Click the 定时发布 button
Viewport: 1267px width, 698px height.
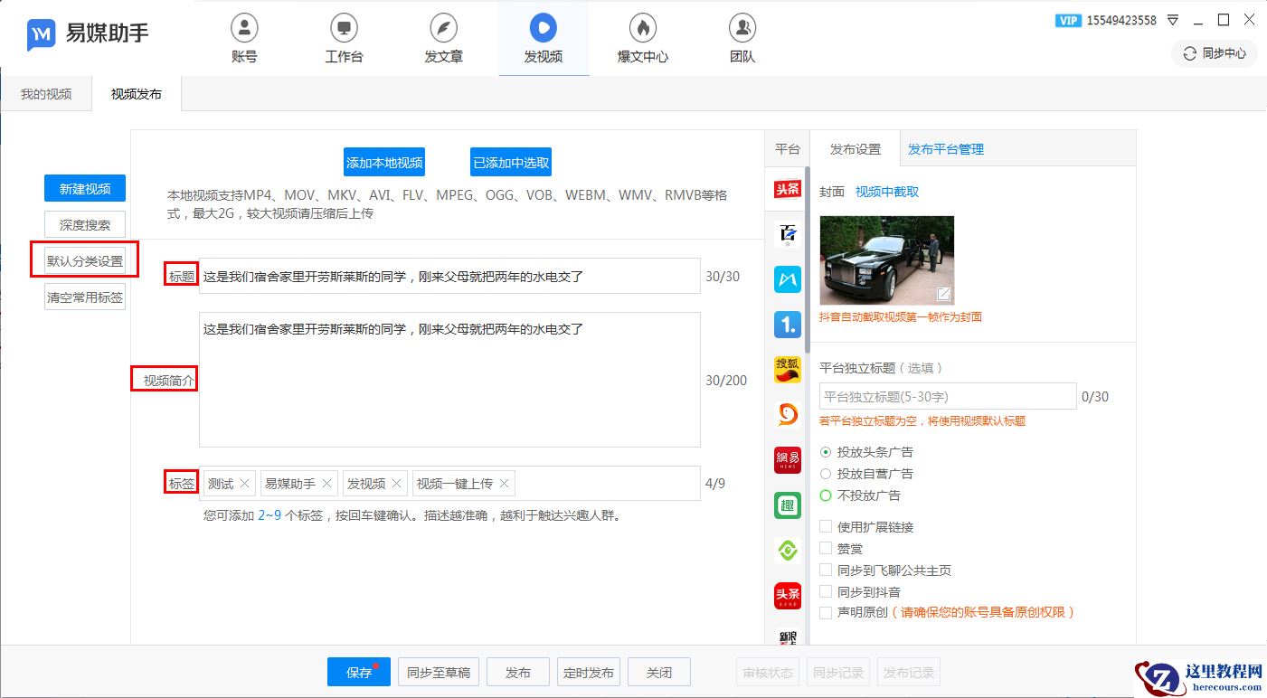(x=589, y=673)
